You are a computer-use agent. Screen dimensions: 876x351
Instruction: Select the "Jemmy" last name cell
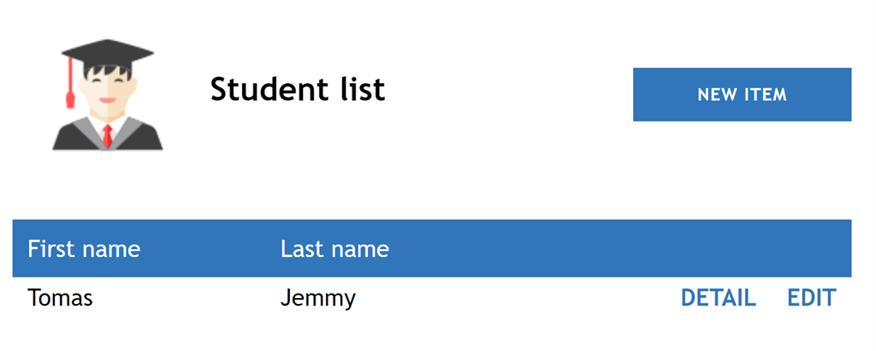[317, 298]
